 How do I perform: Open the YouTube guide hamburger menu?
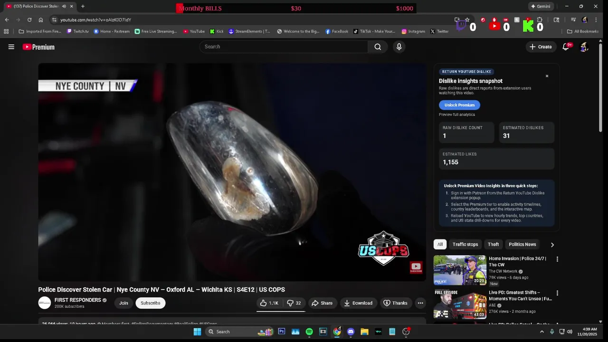pyautogui.click(x=11, y=47)
